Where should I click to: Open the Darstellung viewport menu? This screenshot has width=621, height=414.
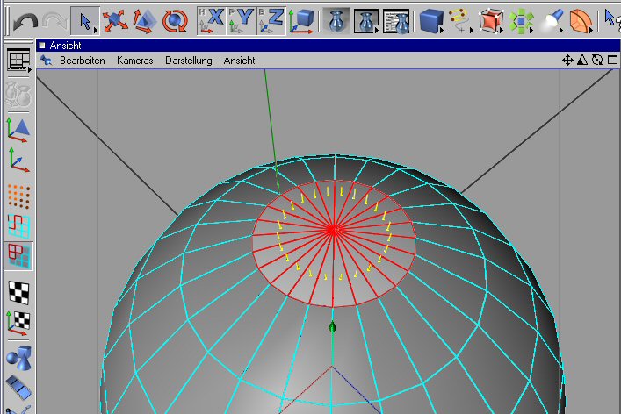click(189, 61)
